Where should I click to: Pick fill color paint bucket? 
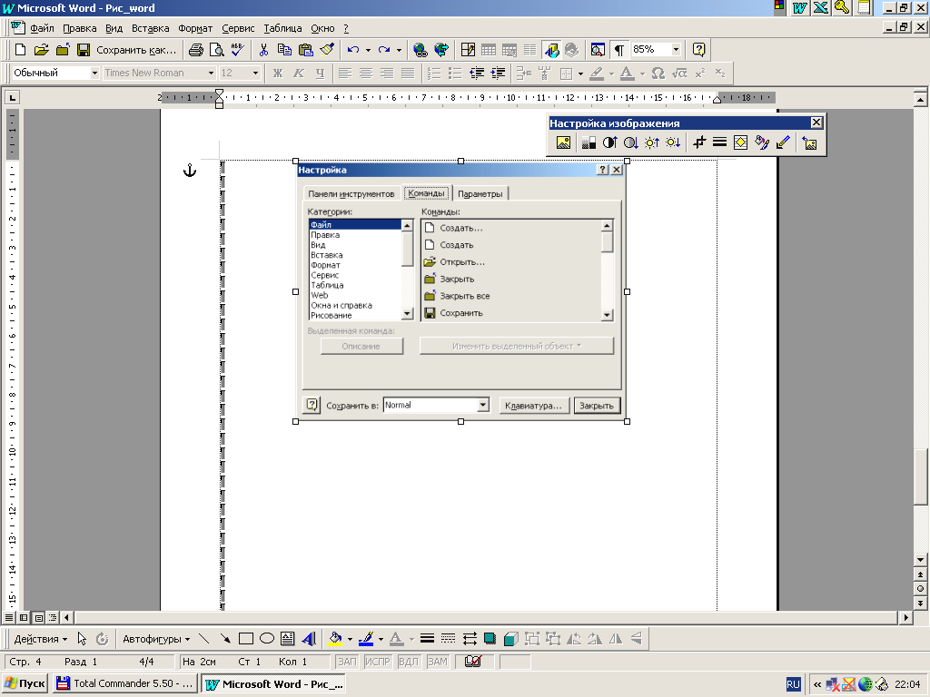[x=335, y=638]
